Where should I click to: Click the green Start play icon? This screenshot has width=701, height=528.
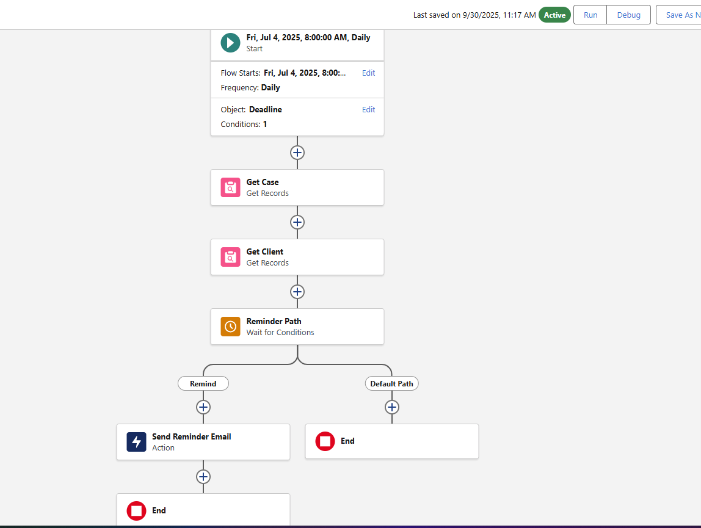click(230, 43)
